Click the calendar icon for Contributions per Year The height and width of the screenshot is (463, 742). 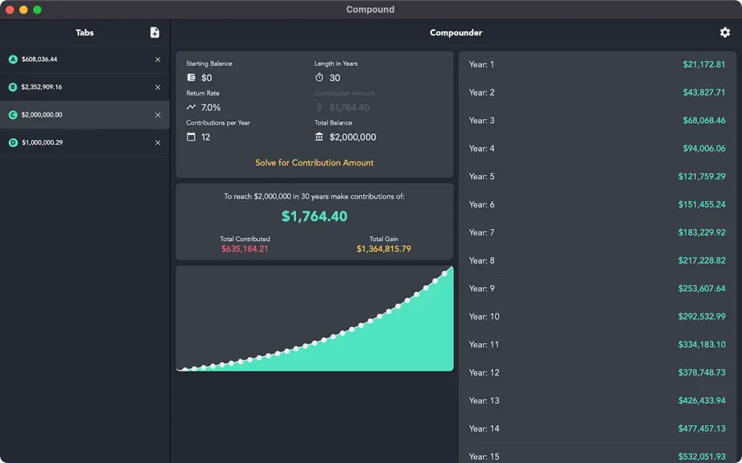[x=192, y=137]
